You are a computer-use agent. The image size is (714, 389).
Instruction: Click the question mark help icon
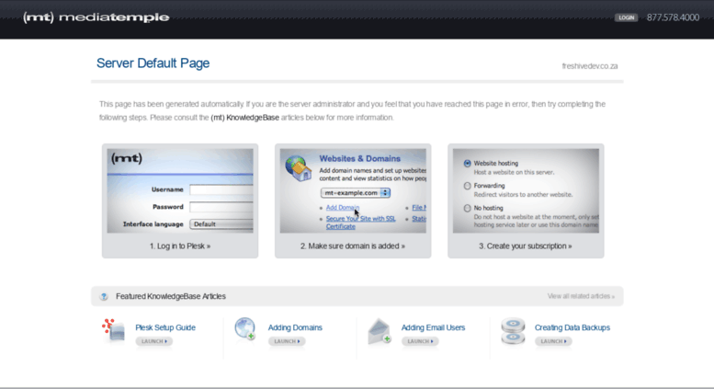point(104,296)
